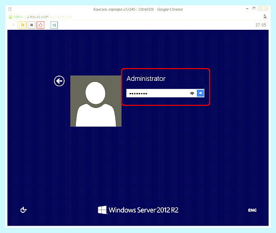The image size is (276, 233).
Task: Click the green padlock security icon
Action: coord(11,17)
